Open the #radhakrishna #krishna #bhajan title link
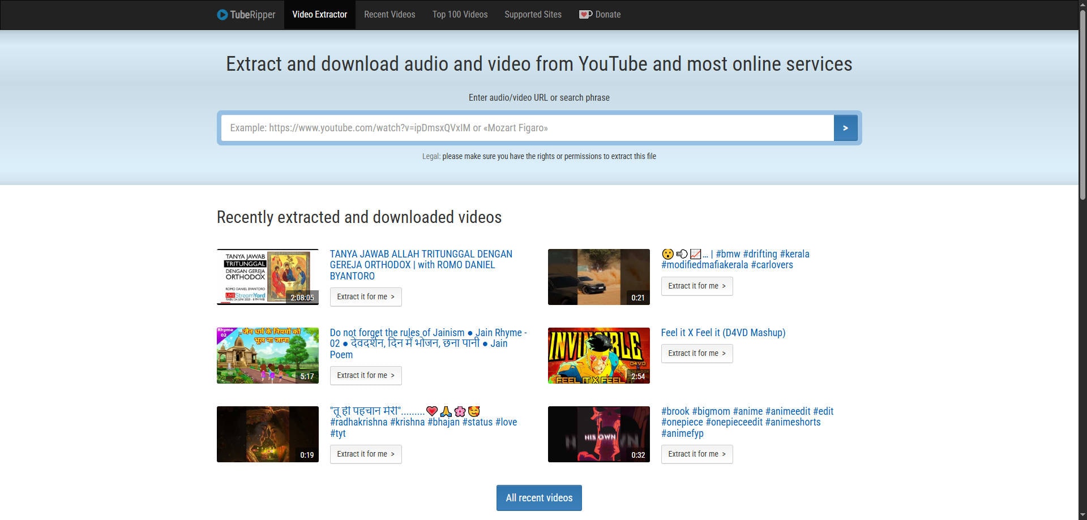Screen dimensions: 1087x520 click(423, 422)
